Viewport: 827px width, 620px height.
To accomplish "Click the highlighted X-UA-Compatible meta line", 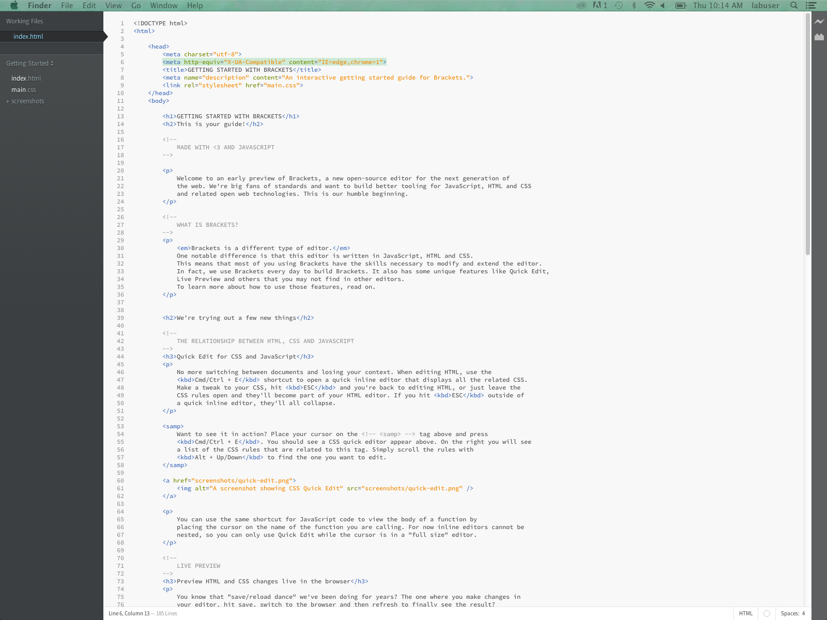I will point(274,62).
